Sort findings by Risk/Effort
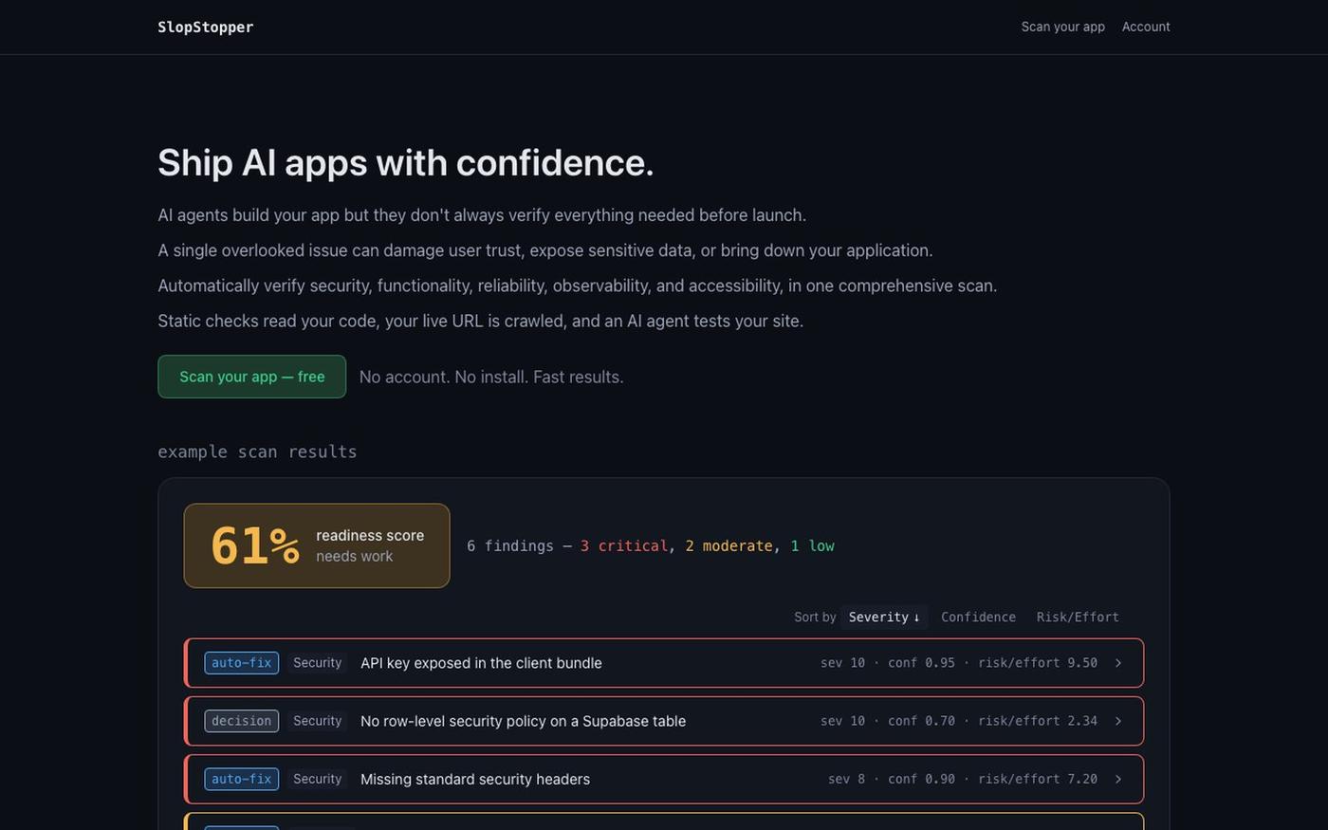Screen dimensions: 1328x830 1078,618
